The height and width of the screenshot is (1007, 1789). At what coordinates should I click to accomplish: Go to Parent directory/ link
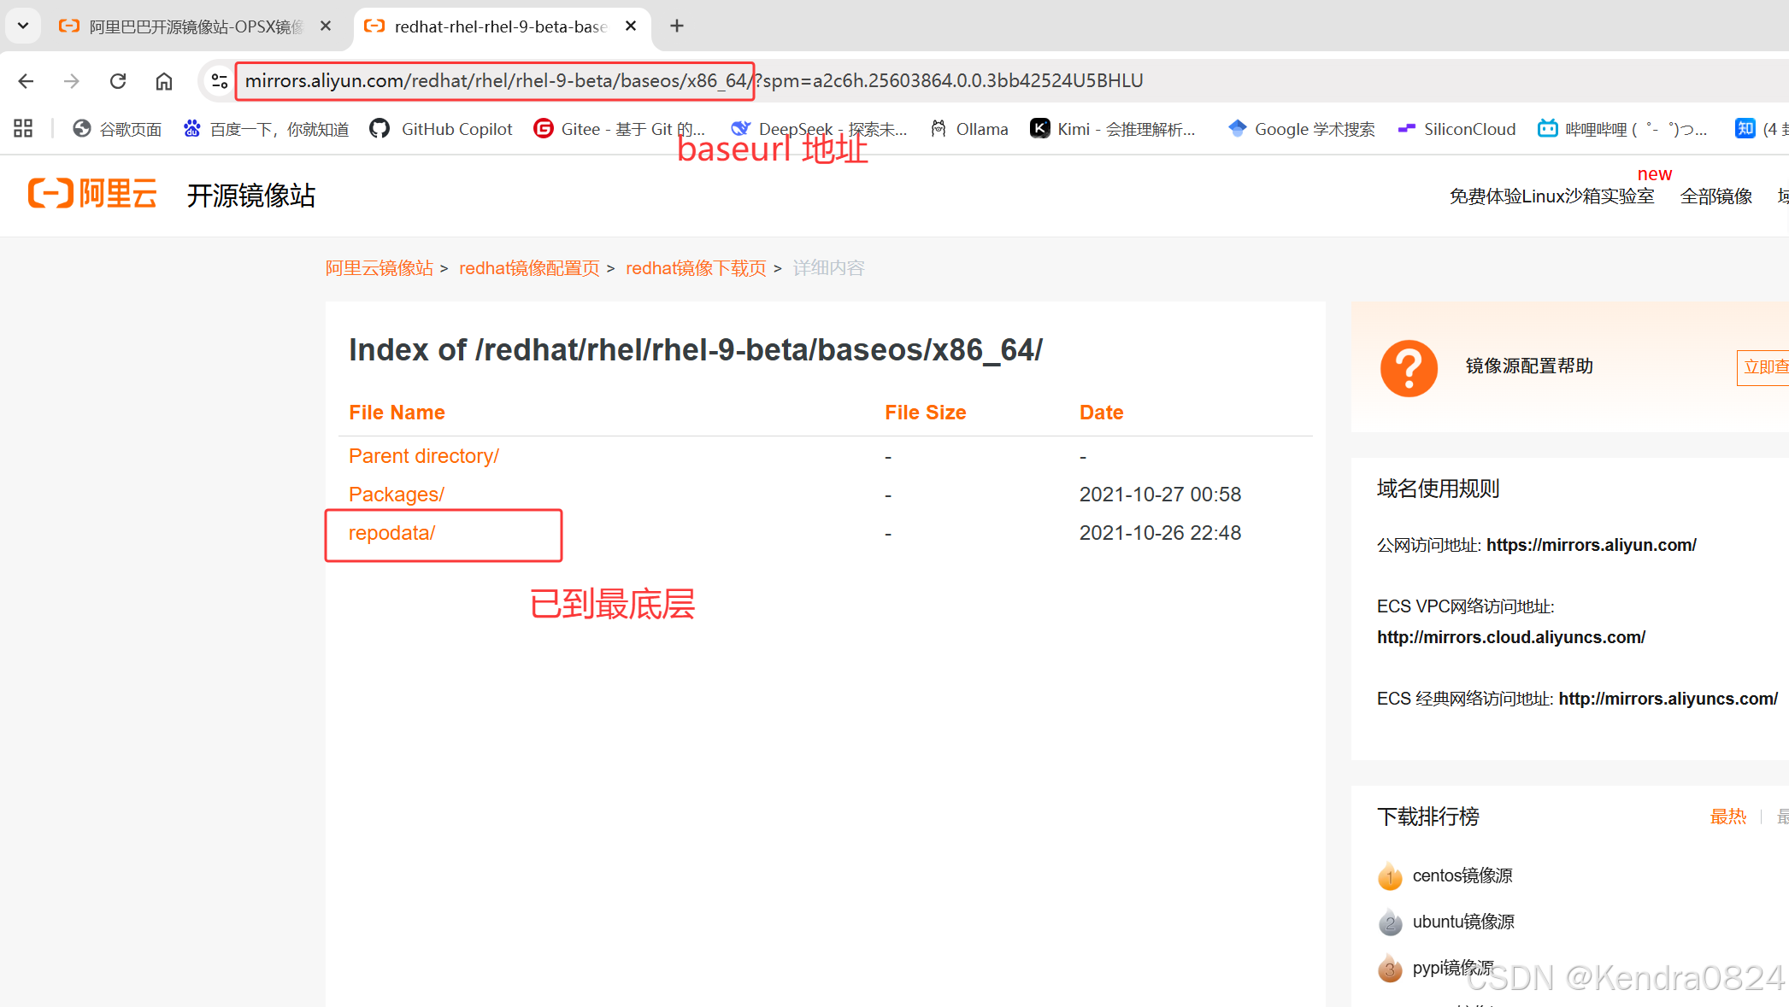(423, 456)
